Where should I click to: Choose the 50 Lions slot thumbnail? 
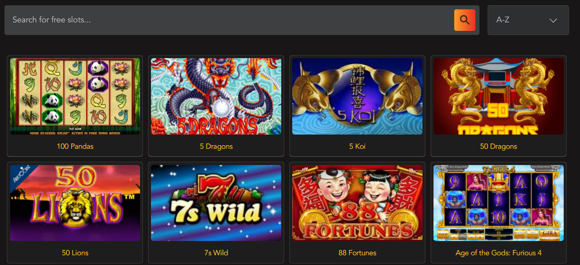pyautogui.click(x=75, y=203)
